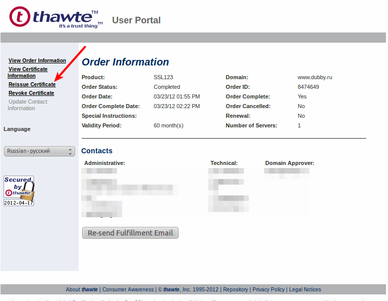
Task: Click the Secured by thawte seal badge
Action: click(x=19, y=191)
